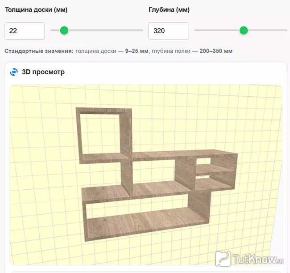Click the "Толщина доски (мм)" label

pos(36,10)
